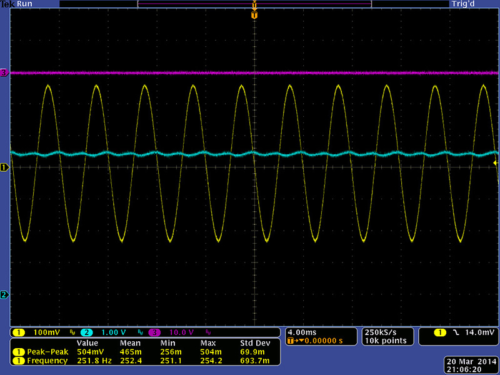Toggle the Run acquisition status indicator
Image resolution: width=500 pixels, height=375 pixels.
(x=25, y=4)
